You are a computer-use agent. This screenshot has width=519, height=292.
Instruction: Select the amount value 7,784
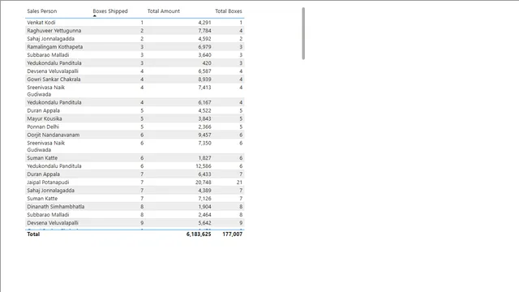pyautogui.click(x=204, y=31)
